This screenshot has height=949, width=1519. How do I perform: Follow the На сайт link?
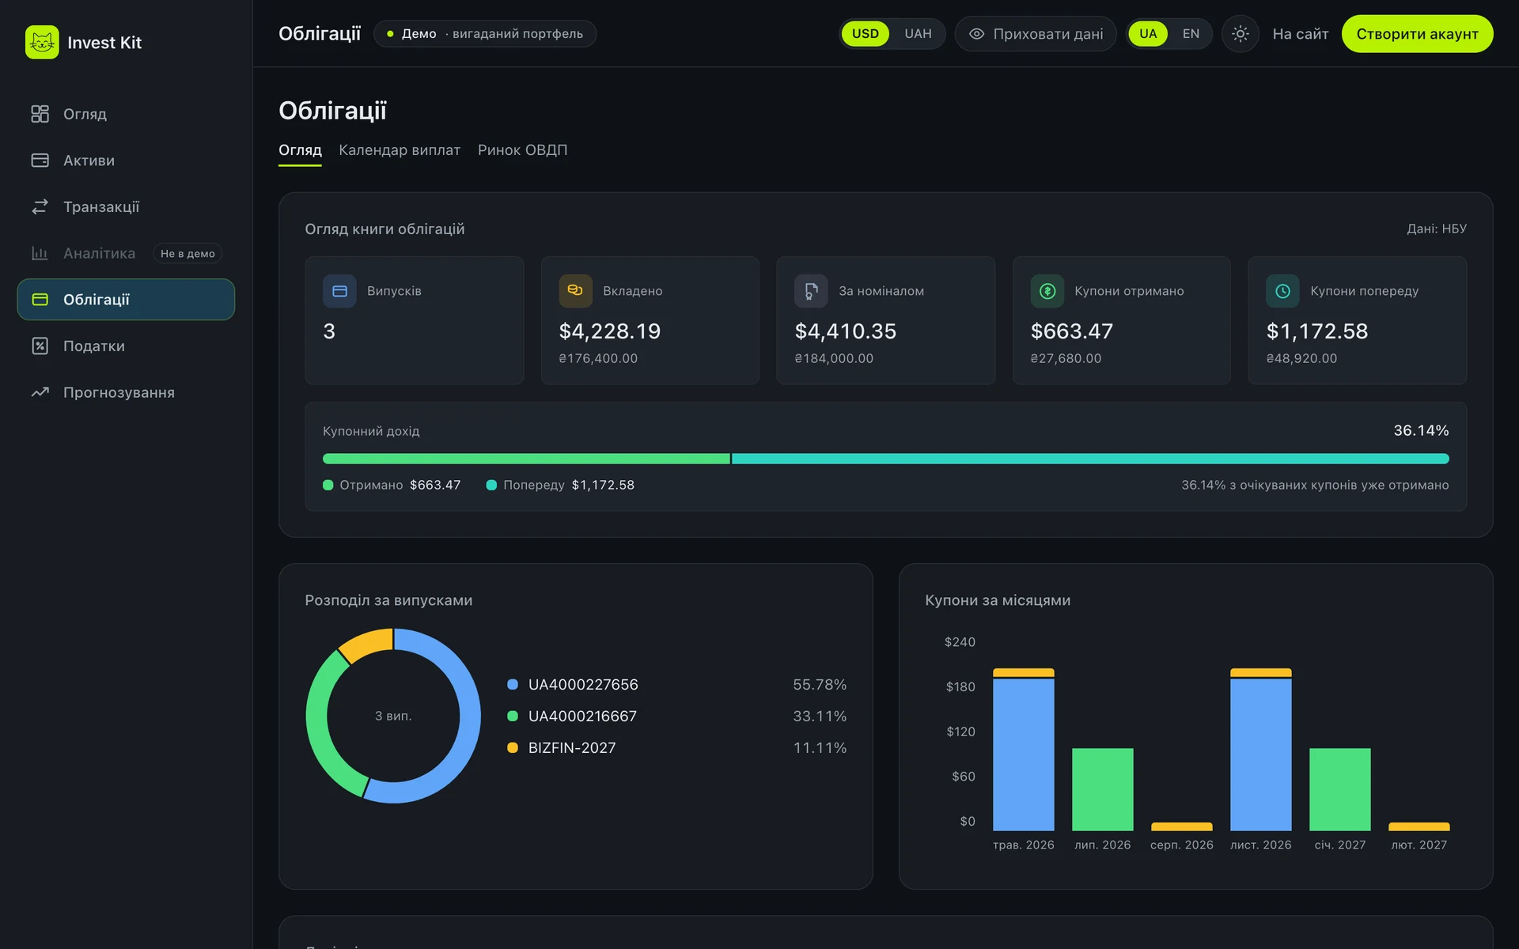point(1300,34)
